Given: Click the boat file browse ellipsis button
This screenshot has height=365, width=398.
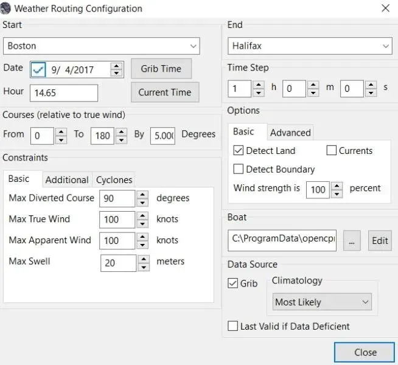Looking at the screenshot, I should [x=352, y=240].
